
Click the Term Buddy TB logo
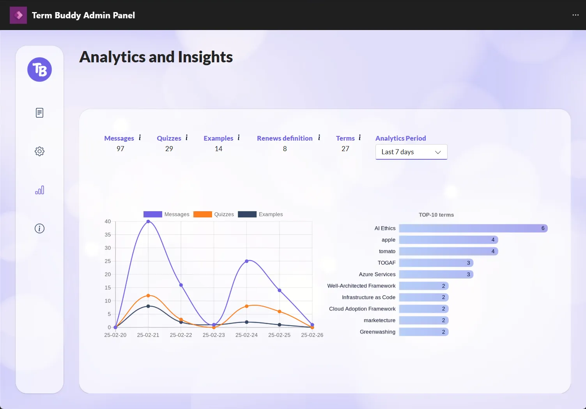[39, 70]
